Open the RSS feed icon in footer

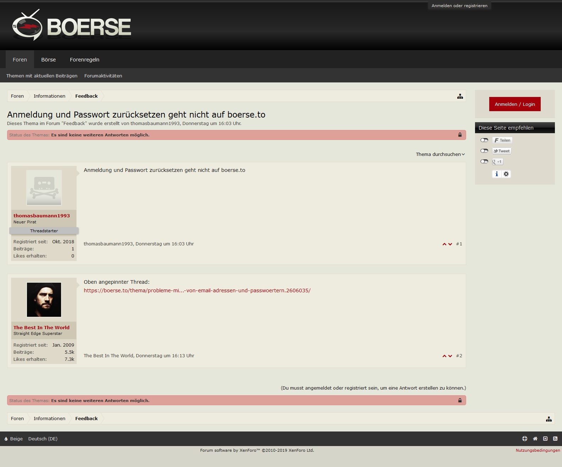tap(555, 439)
